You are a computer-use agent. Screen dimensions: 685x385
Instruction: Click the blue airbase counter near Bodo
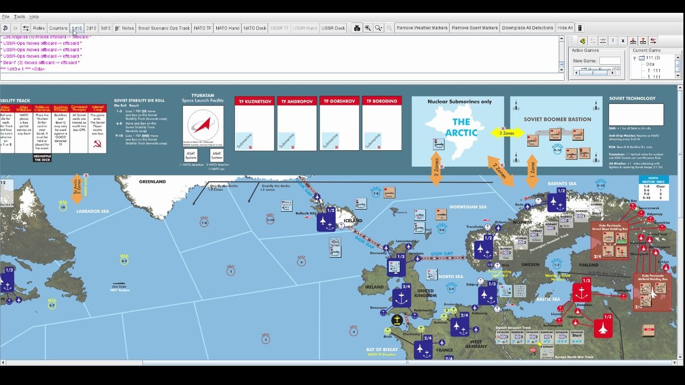pos(556,199)
